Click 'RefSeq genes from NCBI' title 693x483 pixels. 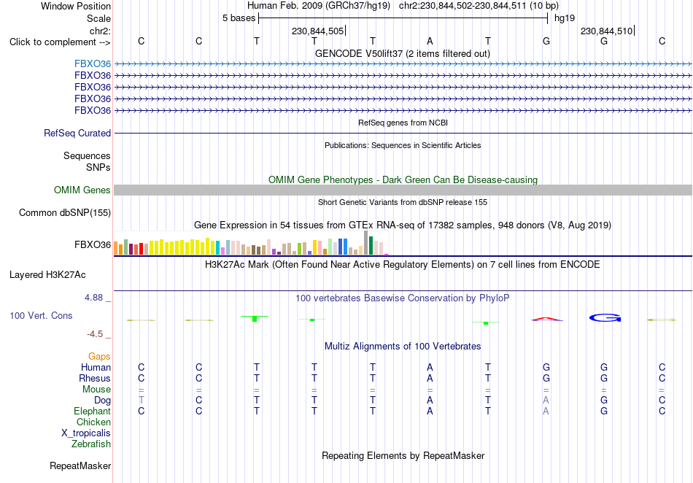tap(403, 123)
